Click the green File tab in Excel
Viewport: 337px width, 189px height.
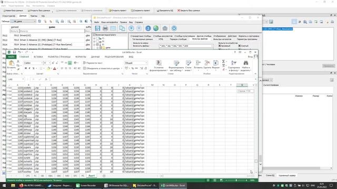11,57
